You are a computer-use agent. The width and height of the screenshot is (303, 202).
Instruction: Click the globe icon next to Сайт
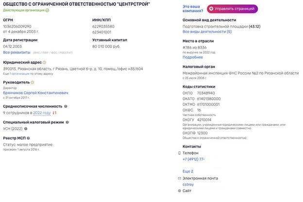pyautogui.click(x=179, y=191)
